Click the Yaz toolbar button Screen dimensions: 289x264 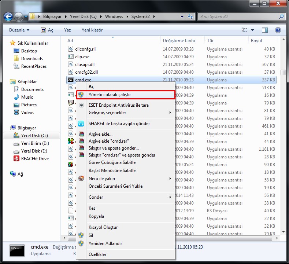(x=67, y=30)
